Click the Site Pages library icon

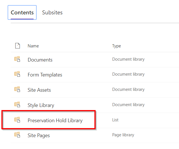[17, 135]
